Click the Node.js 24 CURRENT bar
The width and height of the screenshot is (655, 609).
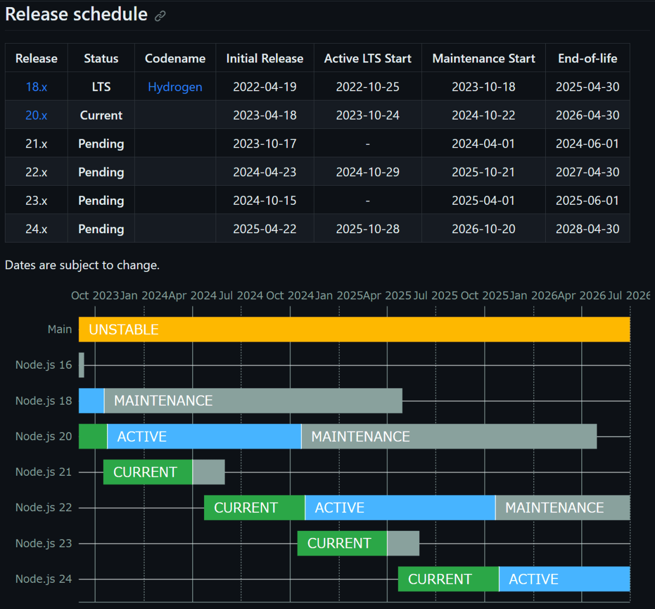448,579
